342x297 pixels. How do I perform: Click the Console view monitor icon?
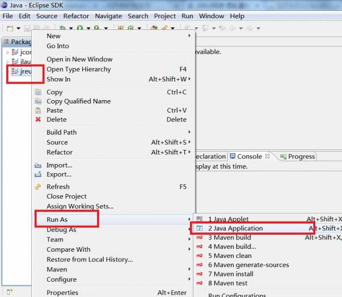(233, 156)
